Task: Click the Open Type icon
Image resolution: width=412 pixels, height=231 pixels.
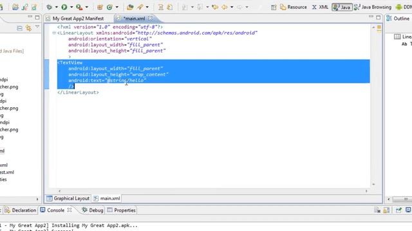Action: [x=130, y=7]
